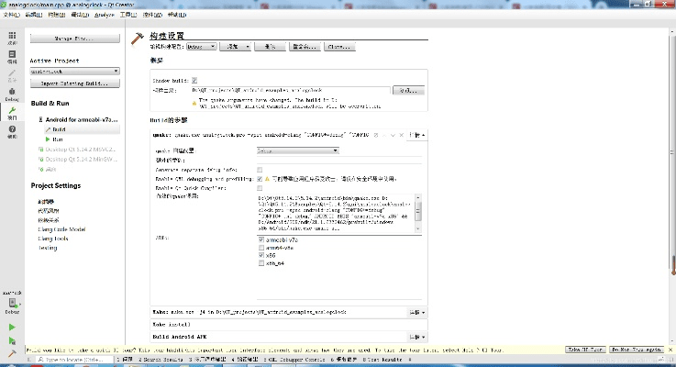
Task: Click the Start Debugging run icon
Action: pyautogui.click(x=12, y=339)
